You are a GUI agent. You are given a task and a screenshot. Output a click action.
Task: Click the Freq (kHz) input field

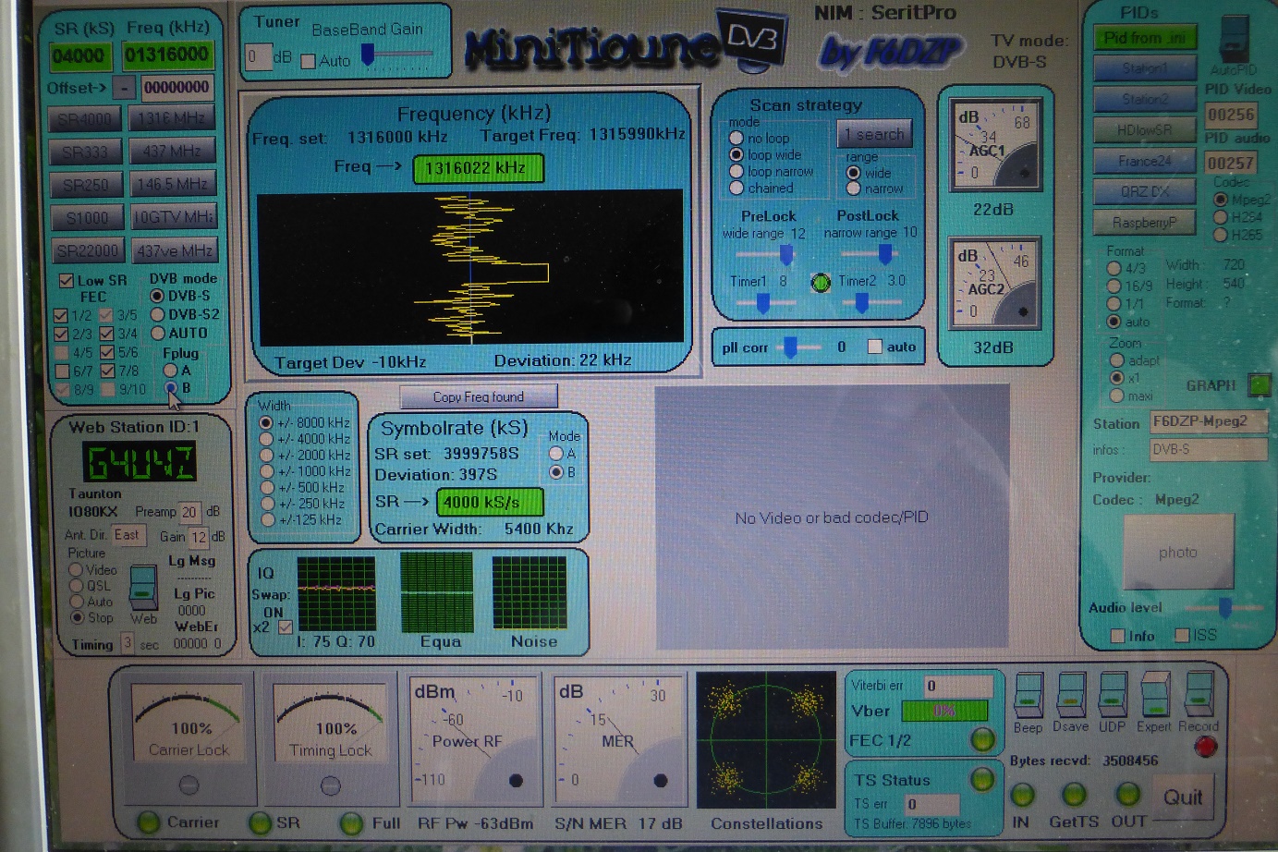pos(167,55)
